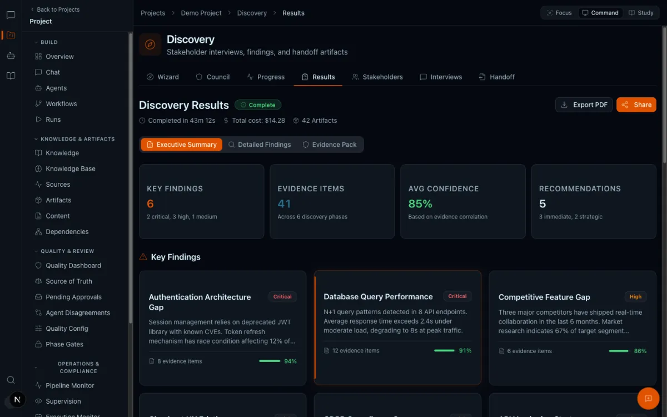
Task: Open the book docs icon in left rail
Action: pos(11,76)
